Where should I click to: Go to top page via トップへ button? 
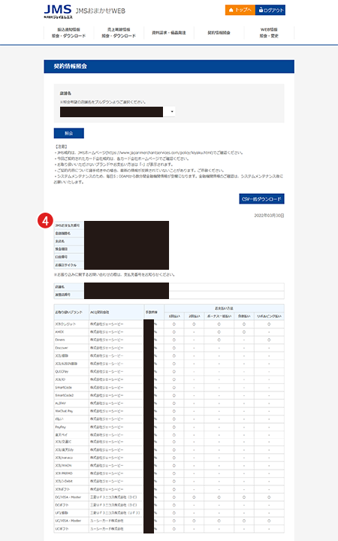tap(240, 10)
